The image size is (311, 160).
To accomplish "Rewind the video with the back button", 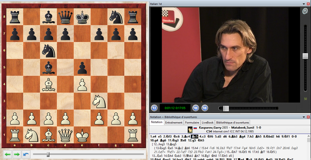I will pyautogui.click(x=196, y=108).
